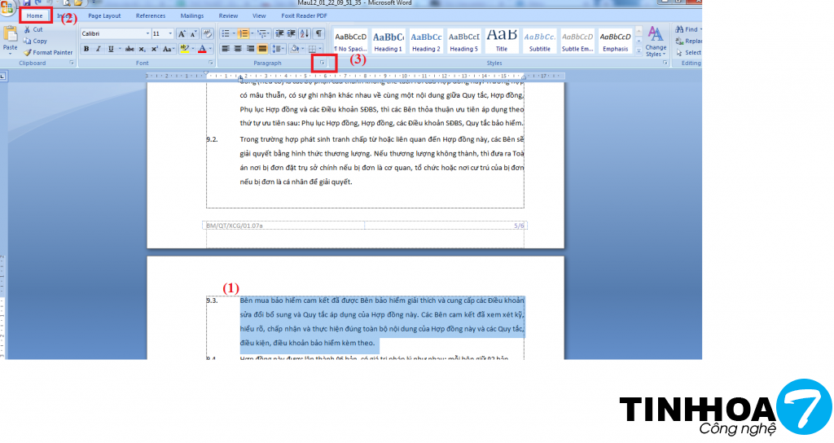Increase paragraph indent
This screenshot has height=443, width=834.
click(x=291, y=33)
